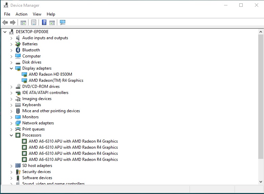Click the AMD Radeon HD 8500M icon

click(24, 74)
